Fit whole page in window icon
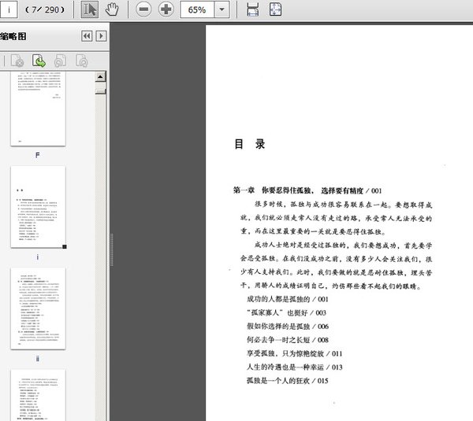Image resolution: width=473 pixels, height=421 pixels. tap(275, 9)
